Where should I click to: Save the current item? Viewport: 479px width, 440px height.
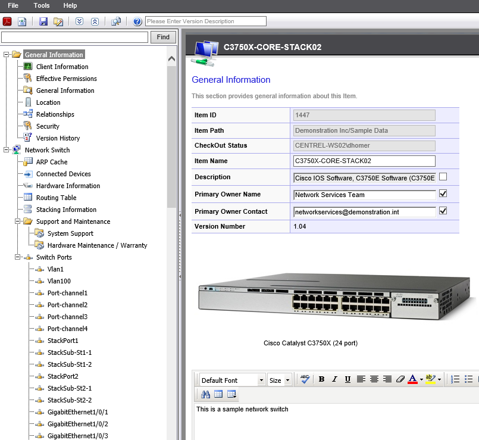(43, 21)
